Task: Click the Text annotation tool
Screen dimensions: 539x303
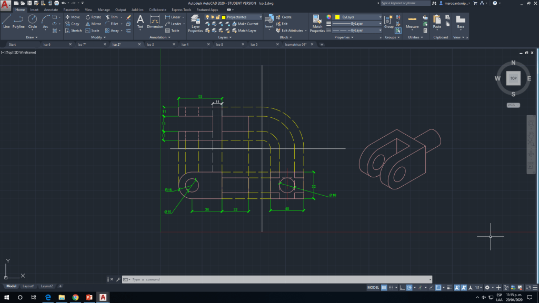Action: pos(140,21)
